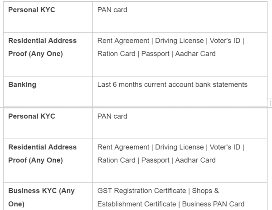Click 'Personal KYC' in the first table

(x=31, y=9)
